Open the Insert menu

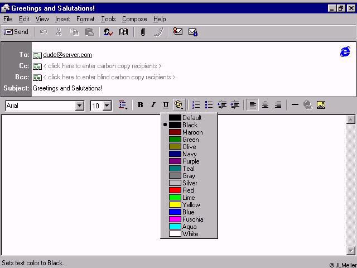(62, 19)
